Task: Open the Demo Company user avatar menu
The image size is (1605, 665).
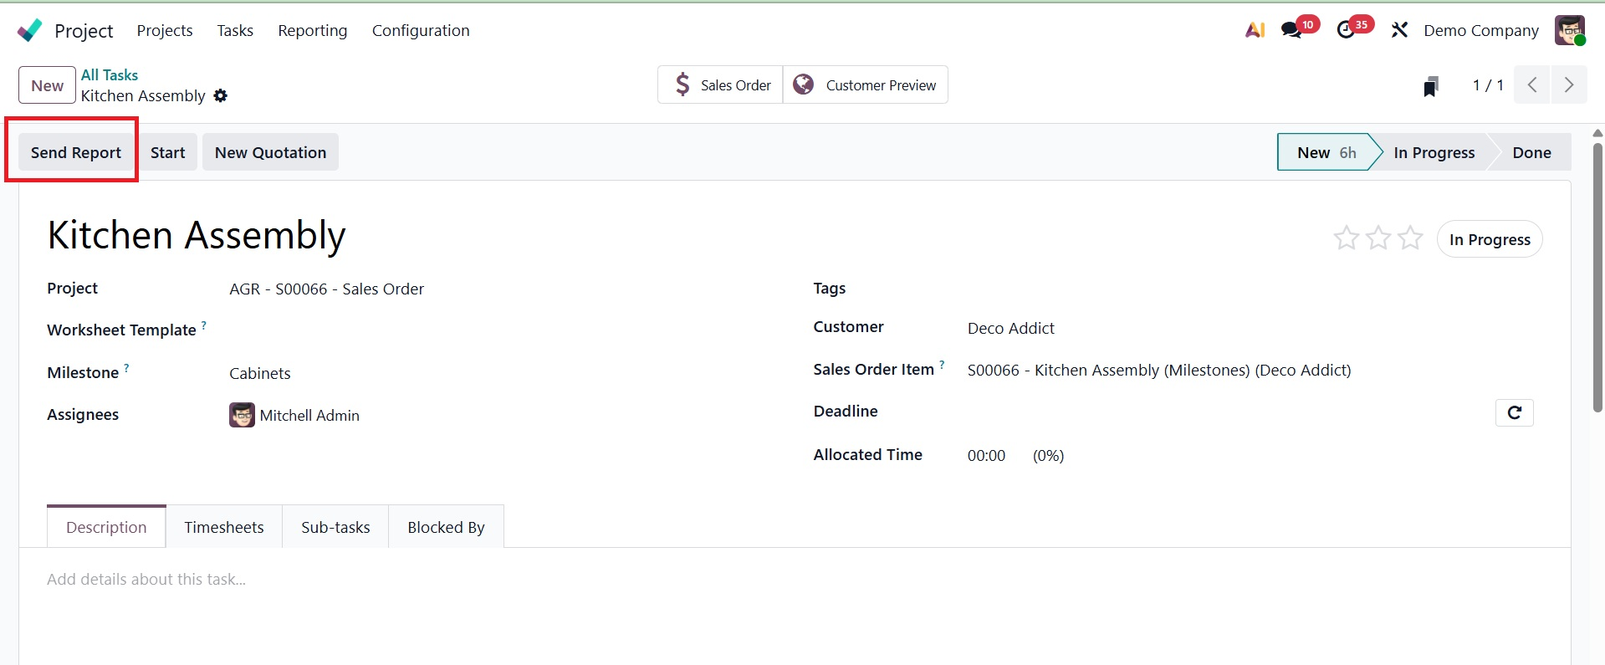Action: (x=1569, y=30)
